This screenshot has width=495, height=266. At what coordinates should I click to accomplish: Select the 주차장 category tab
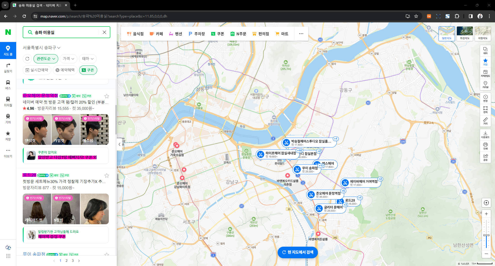coord(197,34)
